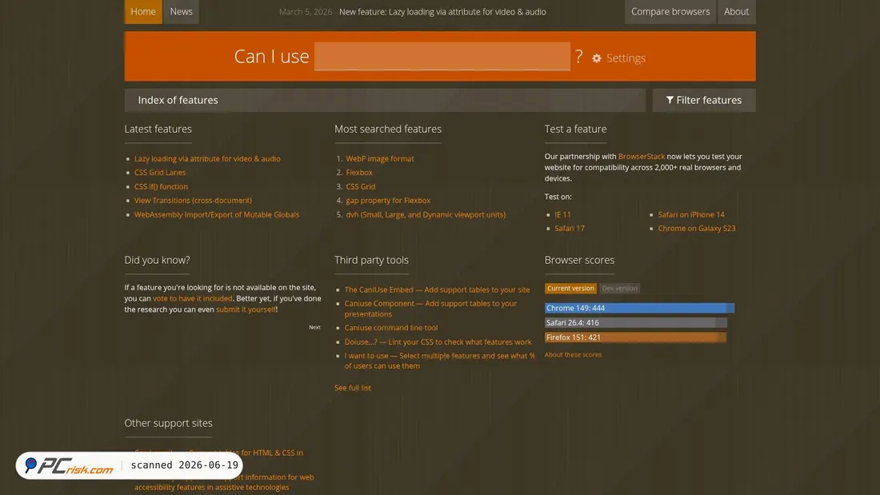The width and height of the screenshot is (880, 495).
Task: Click the Can I use search field
Action: click(x=442, y=56)
